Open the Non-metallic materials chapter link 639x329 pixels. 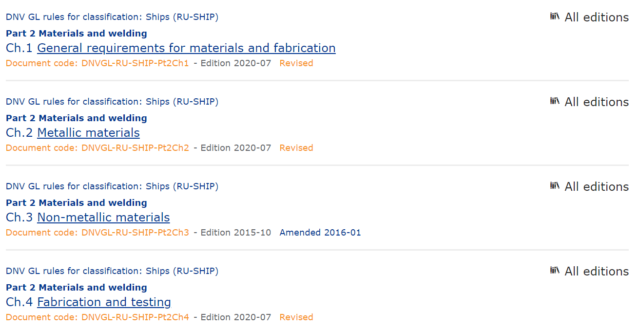(x=103, y=218)
